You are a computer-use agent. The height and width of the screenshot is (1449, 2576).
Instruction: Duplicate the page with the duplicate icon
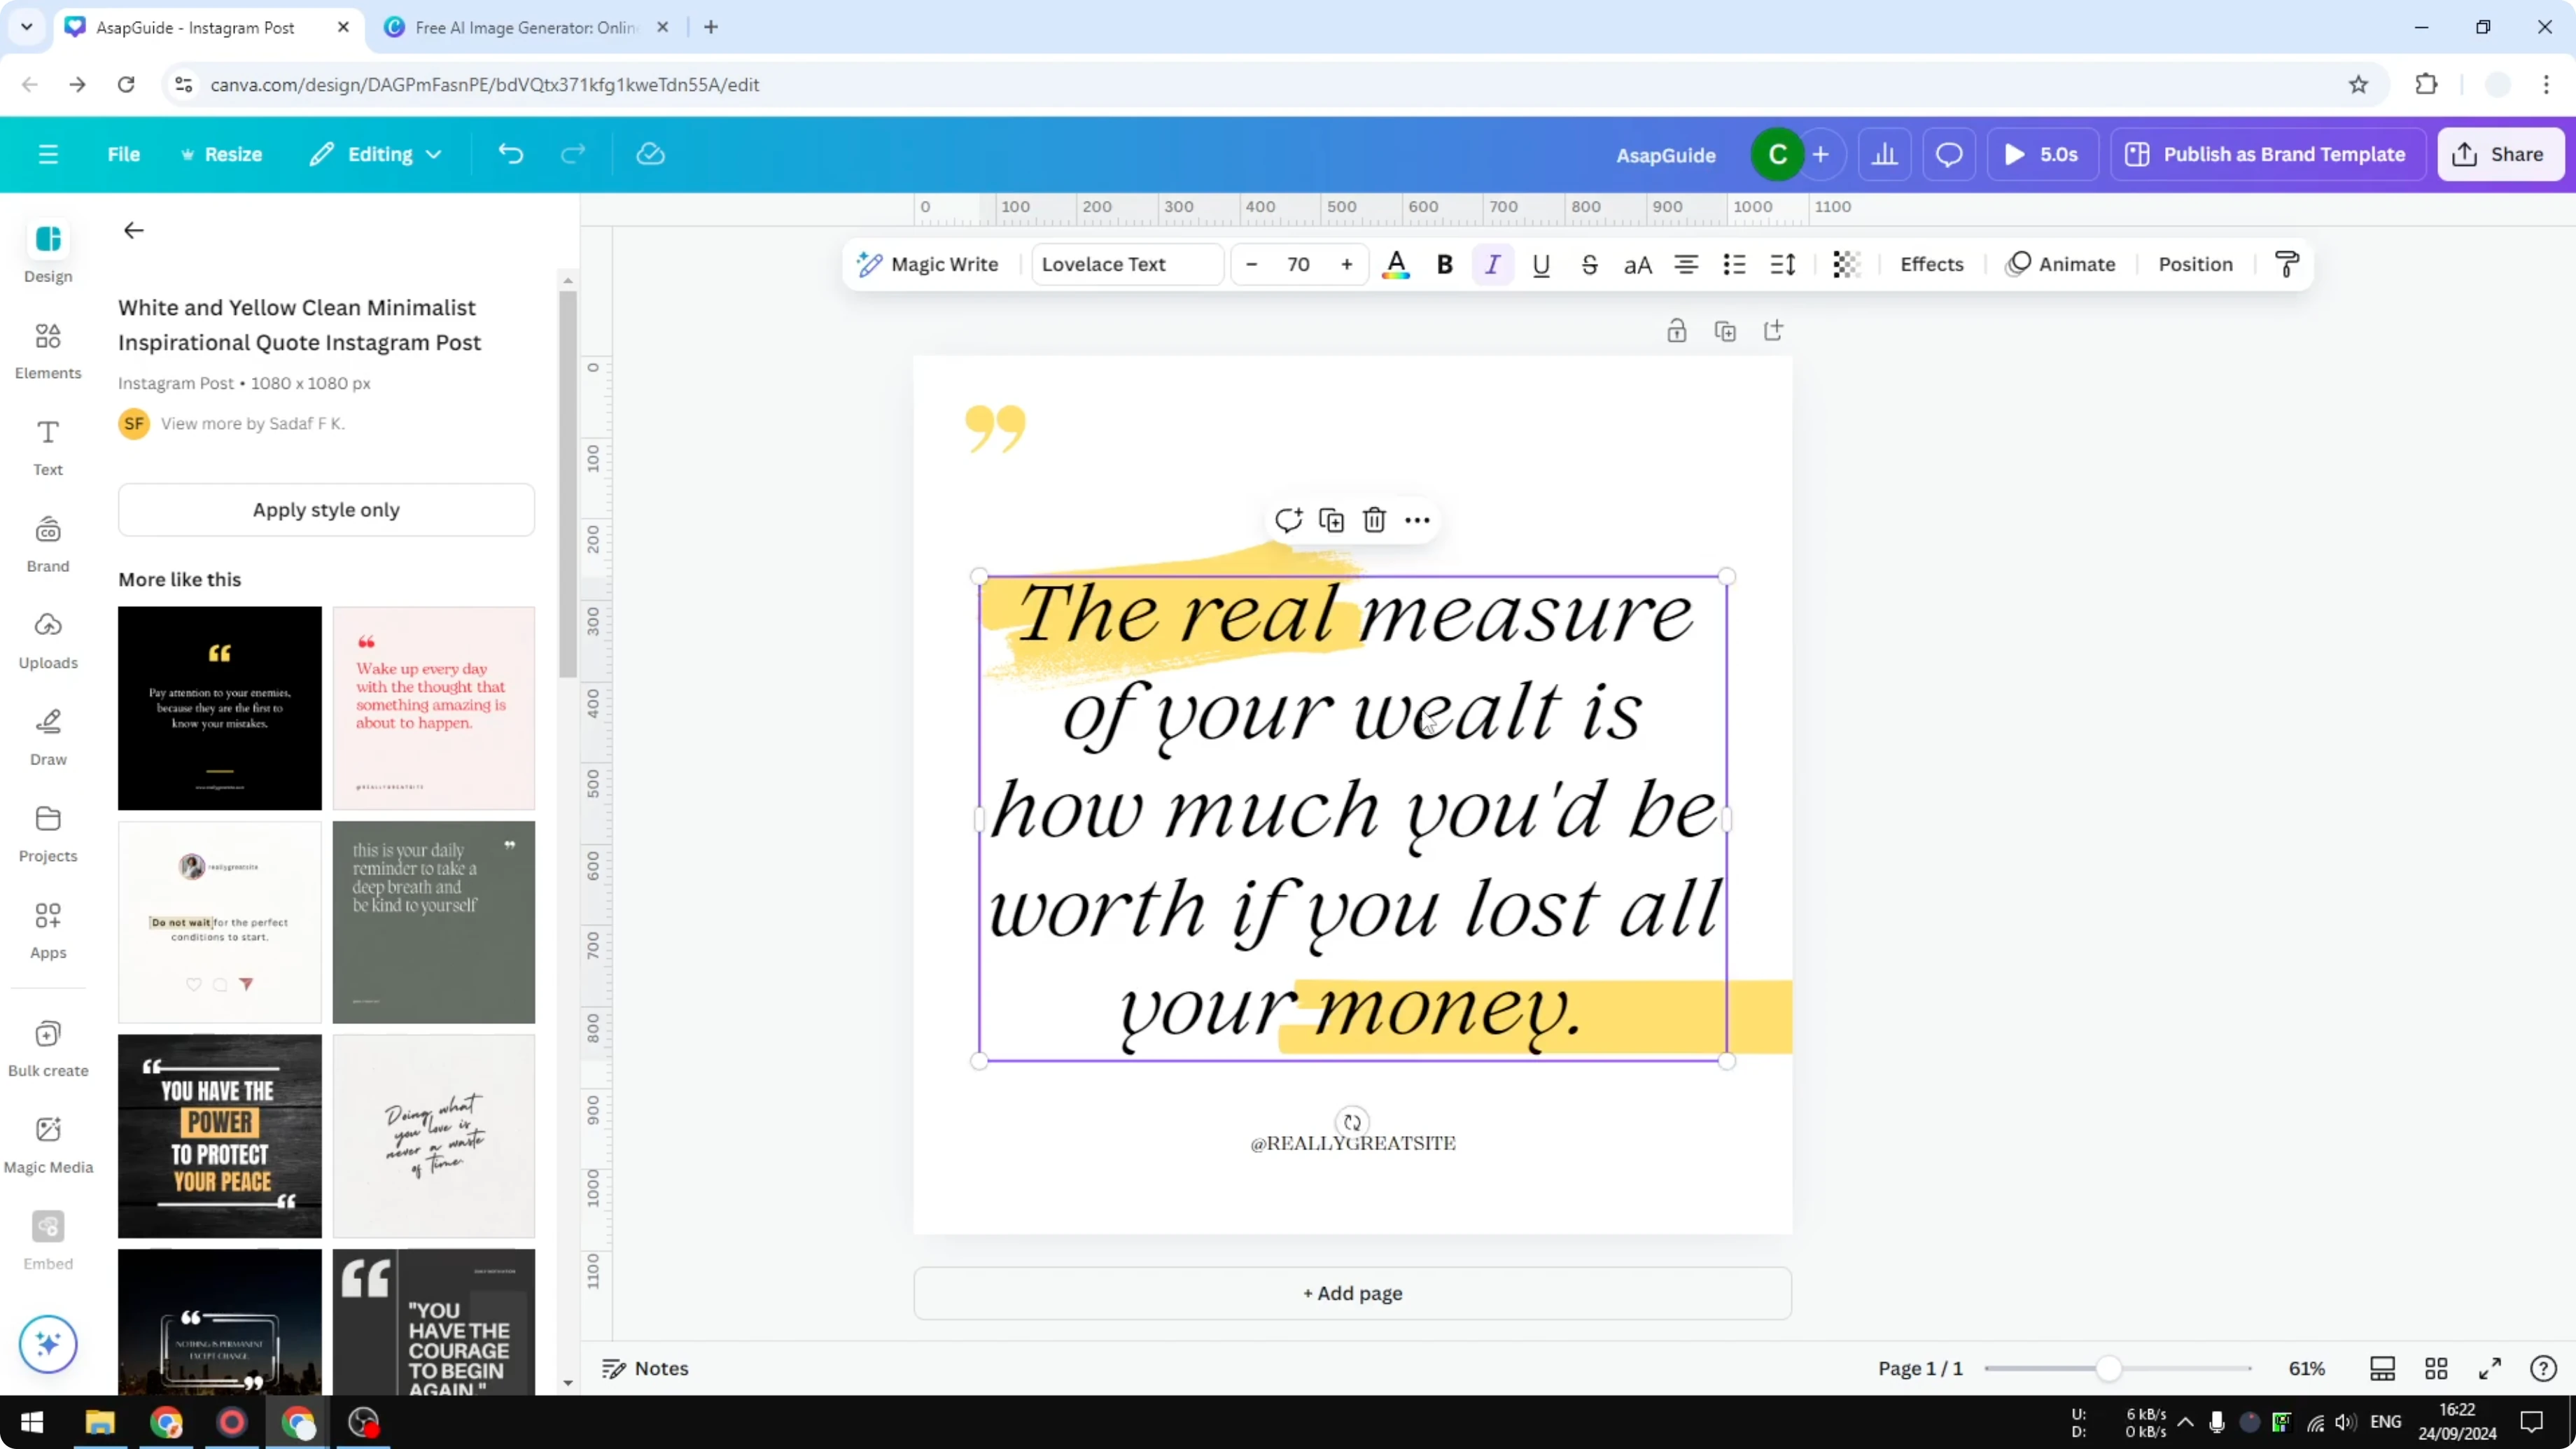click(x=1725, y=331)
